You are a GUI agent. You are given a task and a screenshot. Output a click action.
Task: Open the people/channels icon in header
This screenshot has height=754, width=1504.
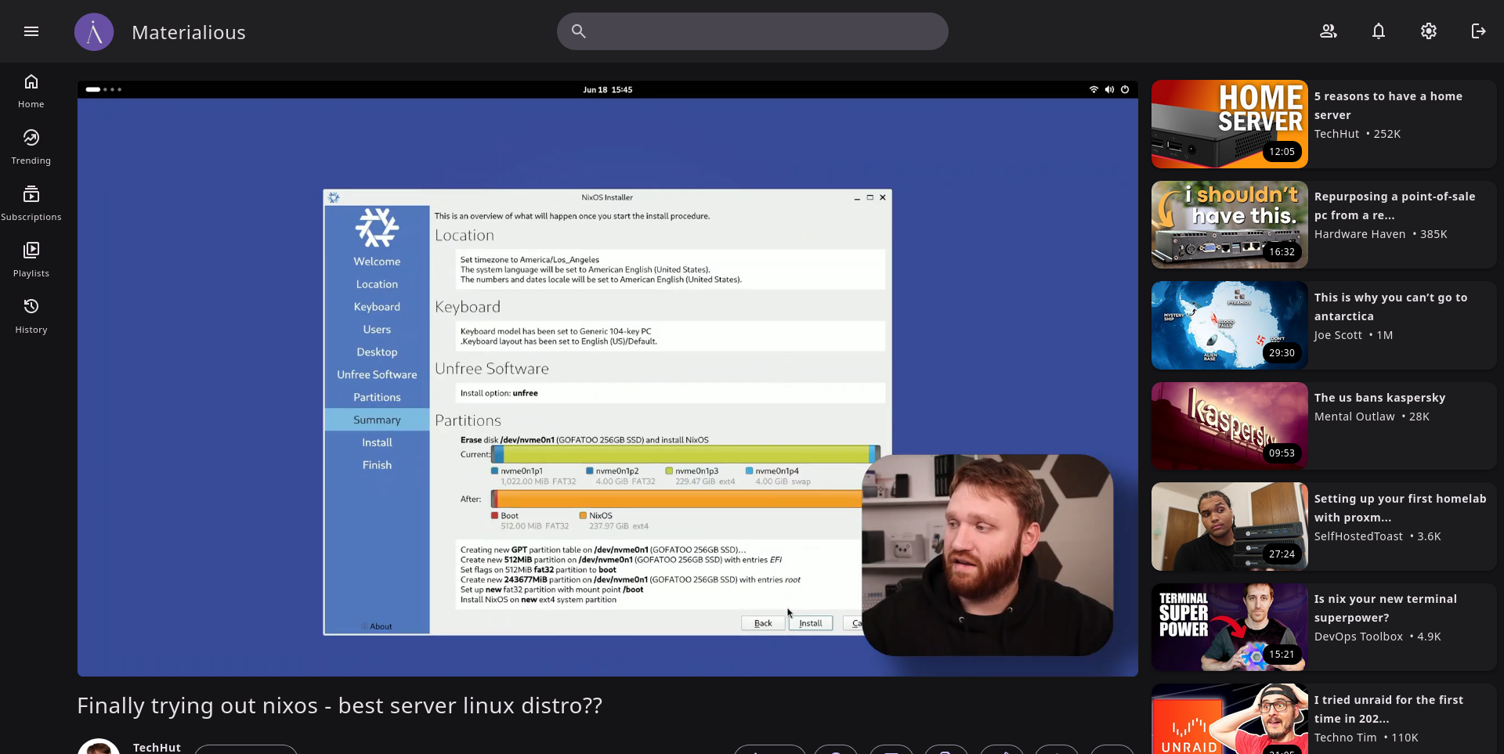pyautogui.click(x=1329, y=31)
